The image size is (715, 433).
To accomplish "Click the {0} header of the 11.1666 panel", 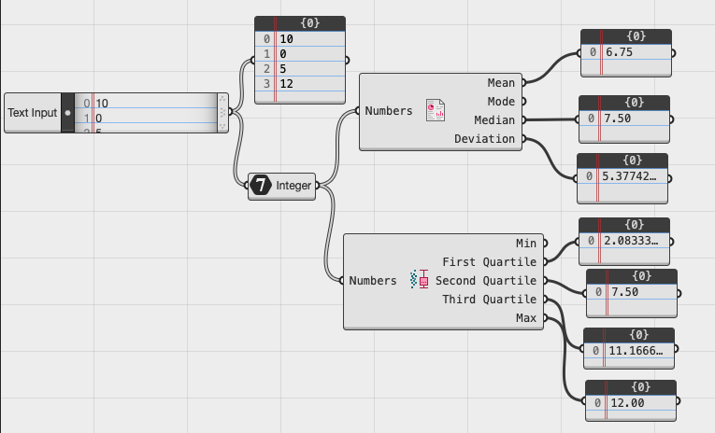I will [629, 335].
